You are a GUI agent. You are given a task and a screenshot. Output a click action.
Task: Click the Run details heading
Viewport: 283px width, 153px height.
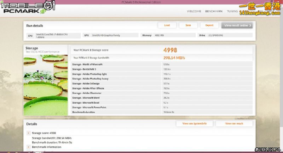35,26
